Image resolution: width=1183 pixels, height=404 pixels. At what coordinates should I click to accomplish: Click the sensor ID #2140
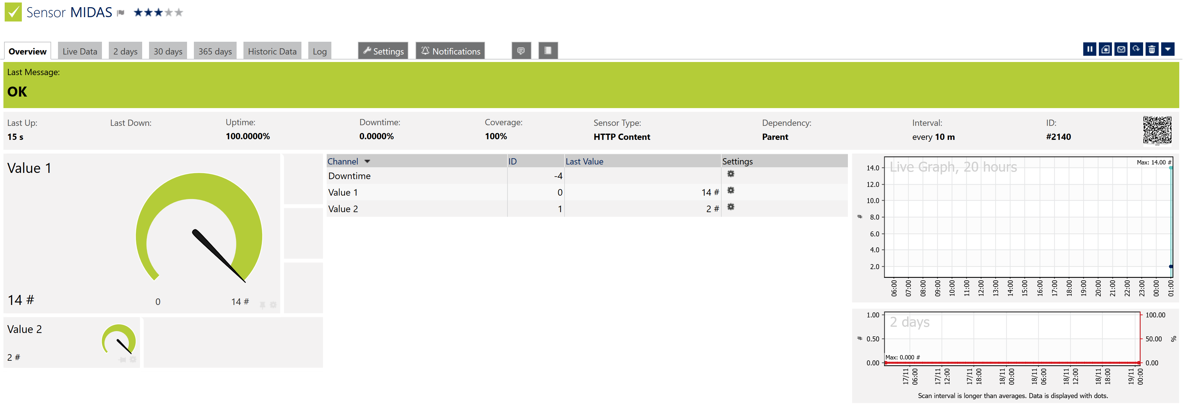pyautogui.click(x=1058, y=137)
